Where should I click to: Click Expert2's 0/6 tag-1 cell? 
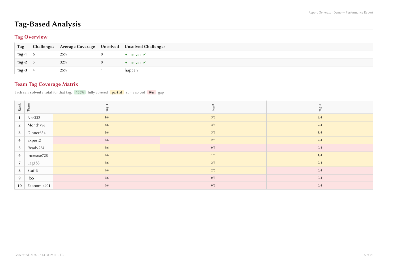point(107,140)
